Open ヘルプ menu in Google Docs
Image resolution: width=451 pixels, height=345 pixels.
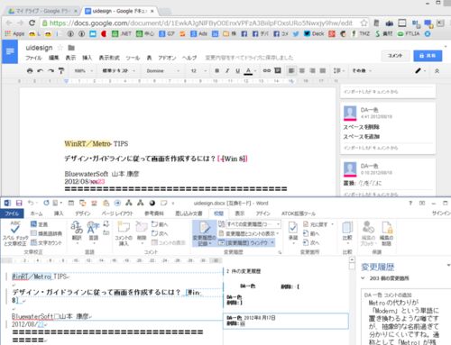coord(189,58)
